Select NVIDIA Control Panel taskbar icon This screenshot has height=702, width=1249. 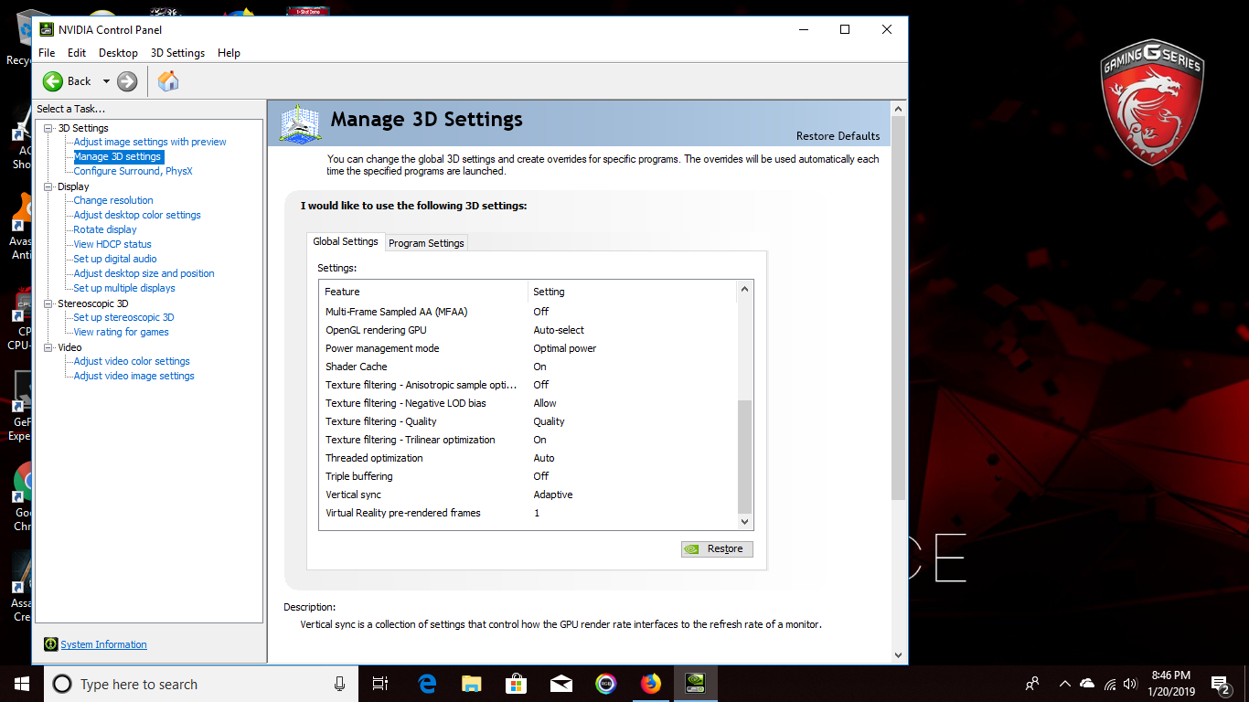coord(696,684)
